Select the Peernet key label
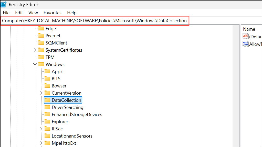Screen dimensions: 262x147 pos(53,36)
